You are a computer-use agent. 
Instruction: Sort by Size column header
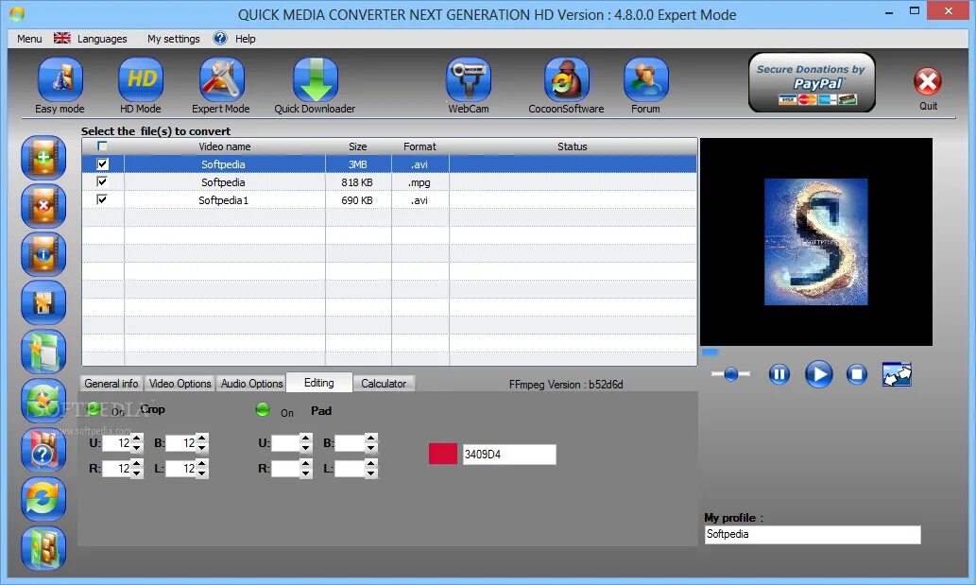point(358,146)
